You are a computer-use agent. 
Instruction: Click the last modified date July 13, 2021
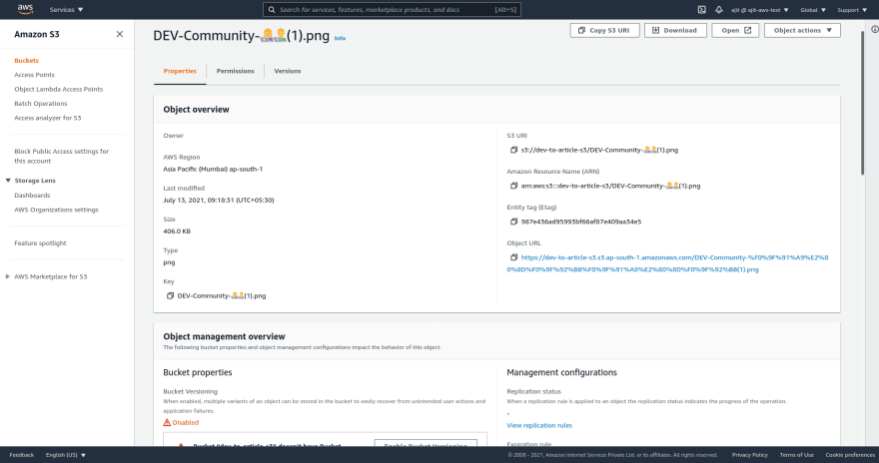pos(219,201)
